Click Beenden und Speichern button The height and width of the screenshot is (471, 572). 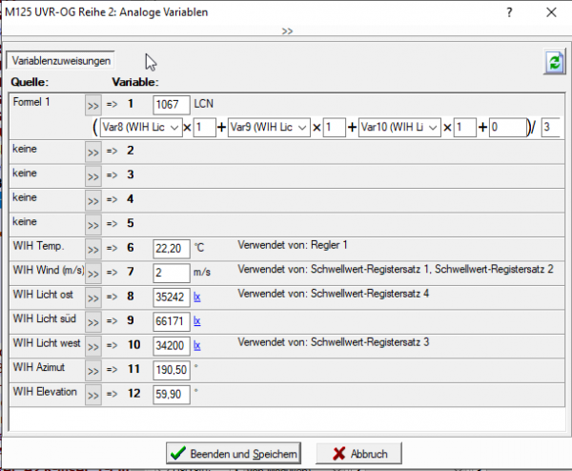coord(235,452)
